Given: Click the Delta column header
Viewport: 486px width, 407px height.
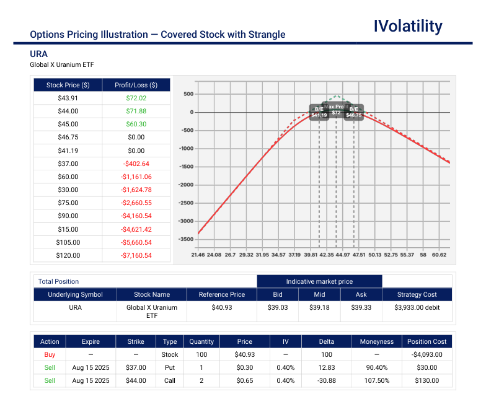Looking at the screenshot, I should (326, 342).
